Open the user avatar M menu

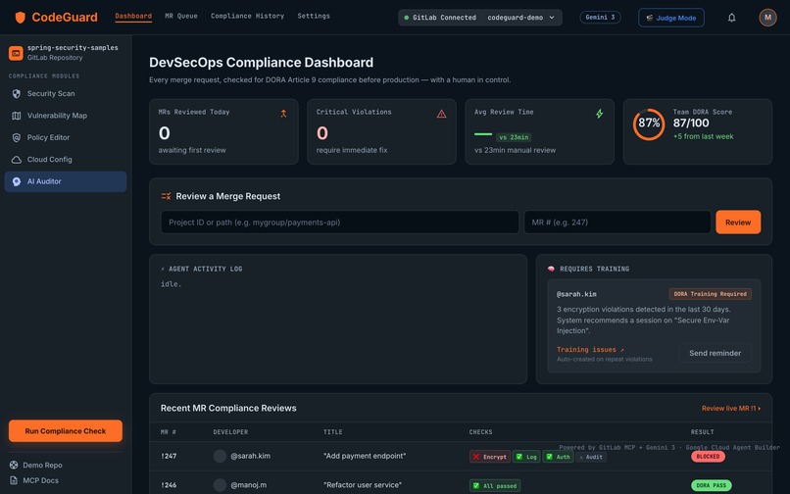click(x=767, y=18)
